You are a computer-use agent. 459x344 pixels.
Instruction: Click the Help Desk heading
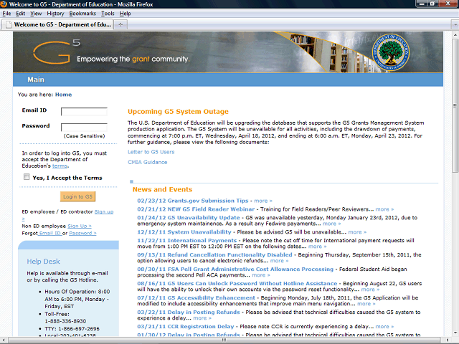(x=43, y=261)
